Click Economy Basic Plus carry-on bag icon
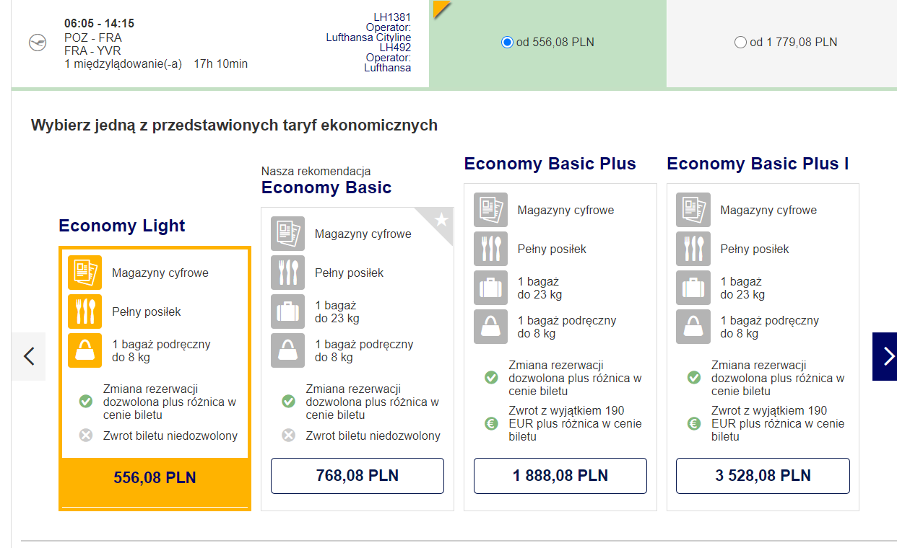The width and height of the screenshot is (897, 548). pos(491,327)
